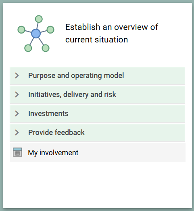Screen dimensions: 194x211
Task: Expand the Investments section via its chevron
Action: [17, 114]
